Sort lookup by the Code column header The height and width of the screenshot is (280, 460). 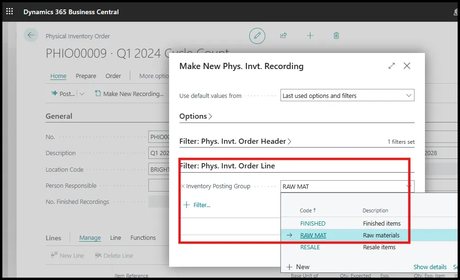[308, 210]
